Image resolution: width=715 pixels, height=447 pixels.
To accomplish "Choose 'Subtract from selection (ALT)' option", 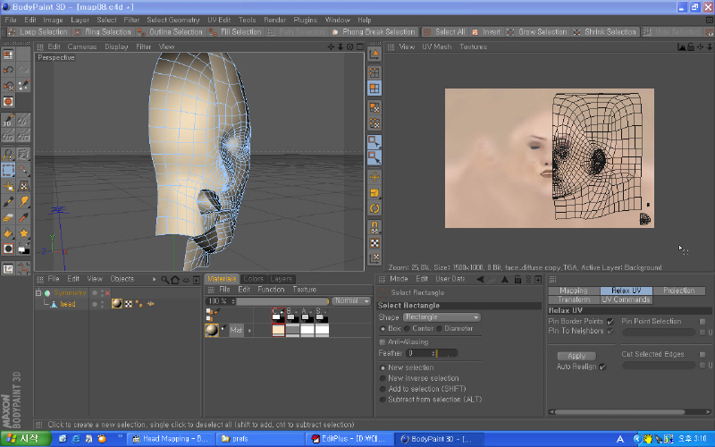I will tap(383, 400).
